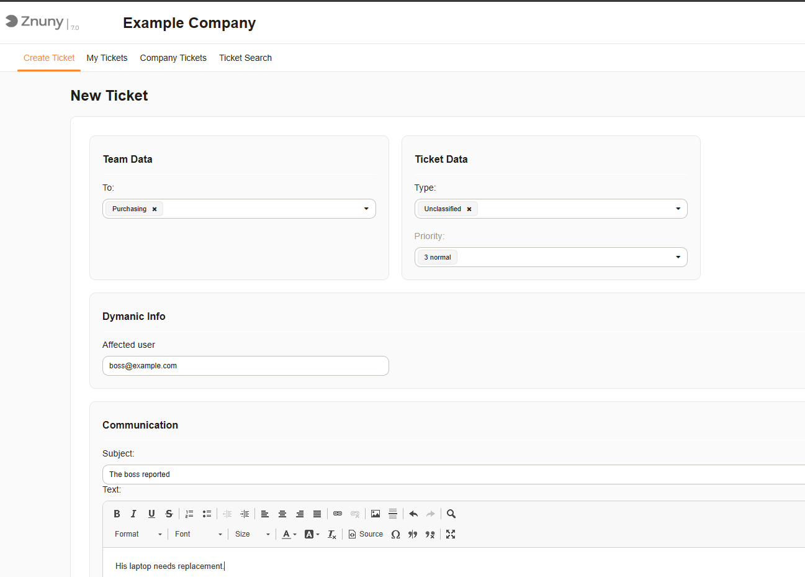Insert a bulleted list
This screenshot has width=805, height=577.
point(207,514)
